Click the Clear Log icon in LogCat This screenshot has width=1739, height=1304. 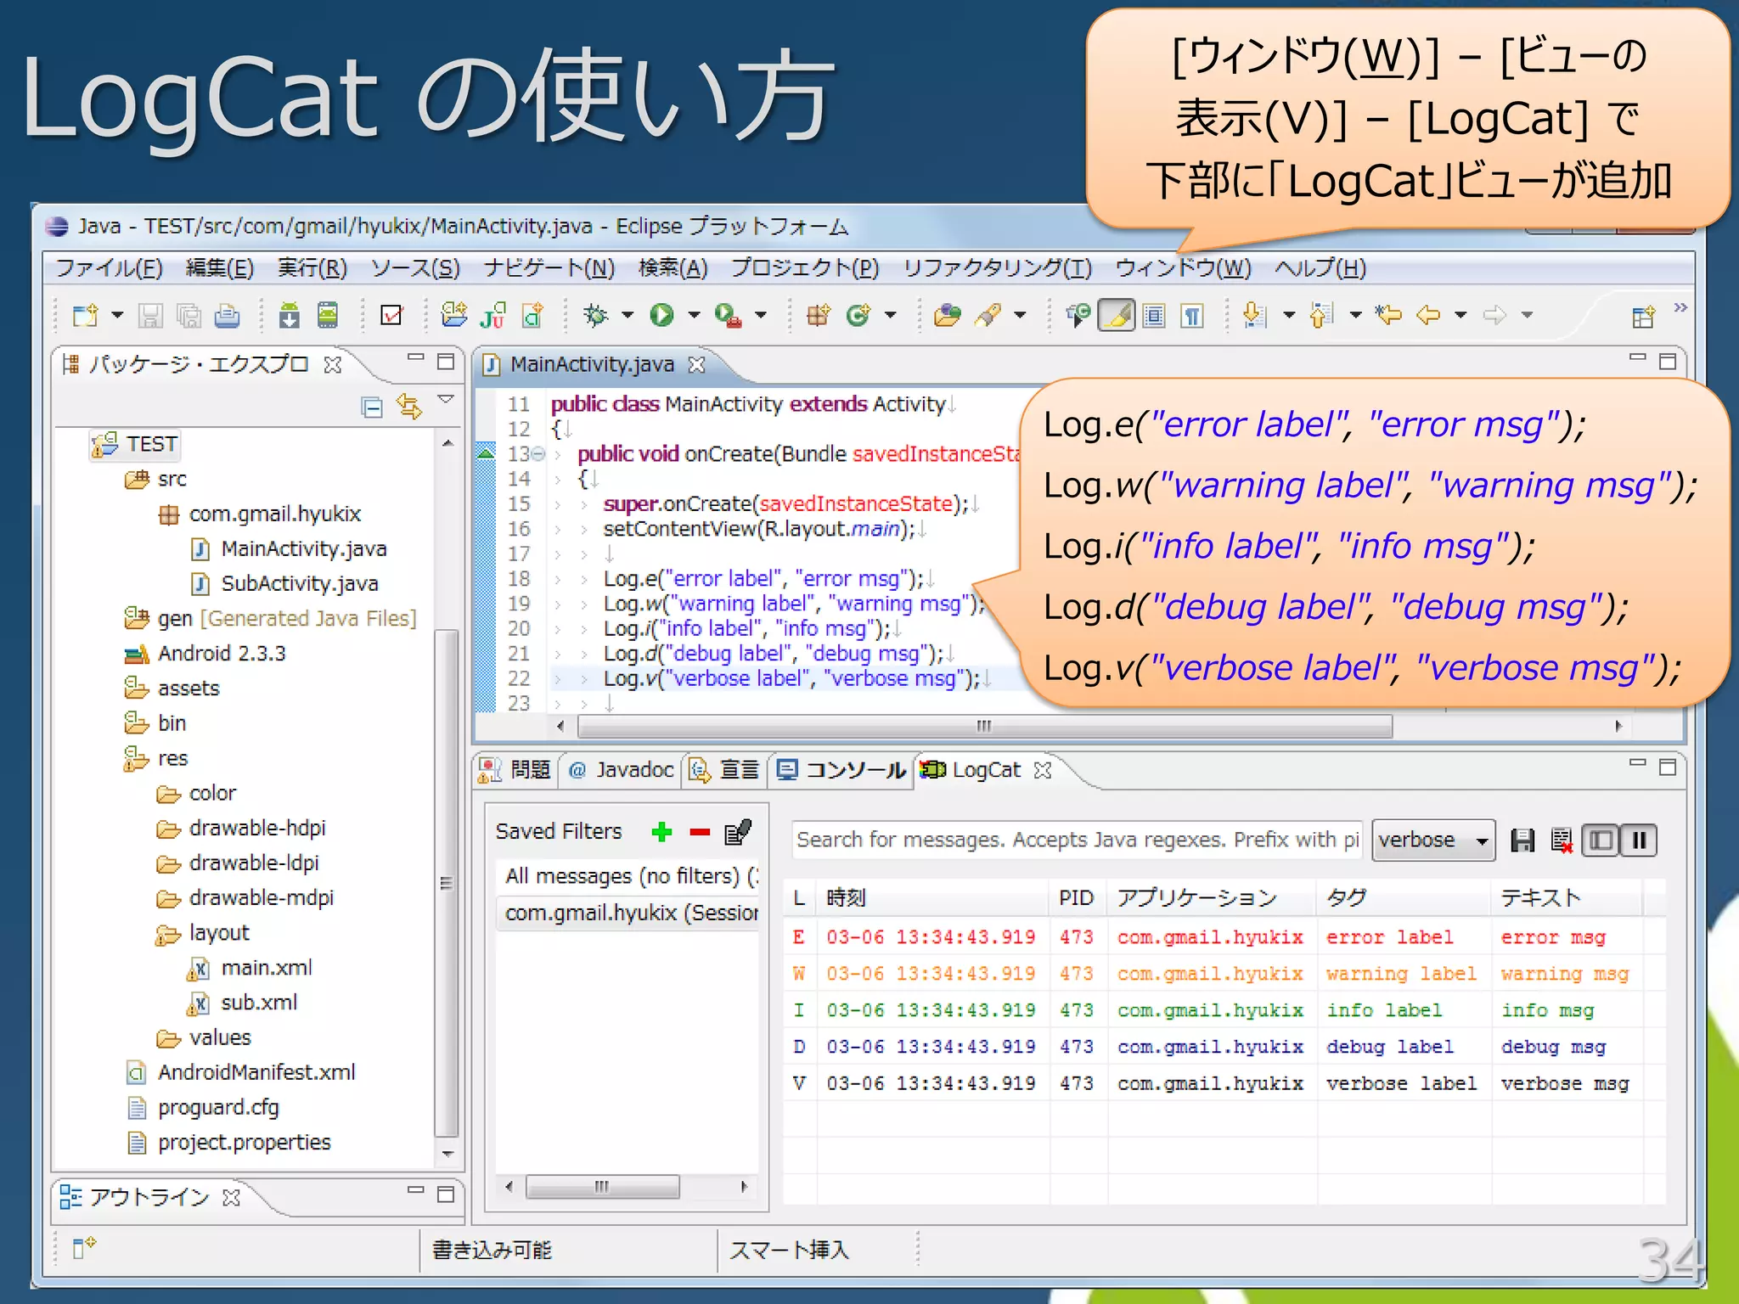coord(1562,840)
